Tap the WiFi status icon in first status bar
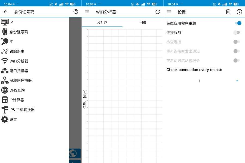The height and width of the screenshot is (163, 245). pyautogui.click(x=67, y=4)
